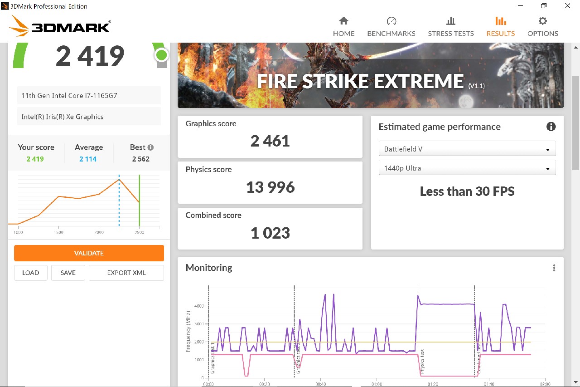
Task: Click the green score indicator circle
Action: 161,55
